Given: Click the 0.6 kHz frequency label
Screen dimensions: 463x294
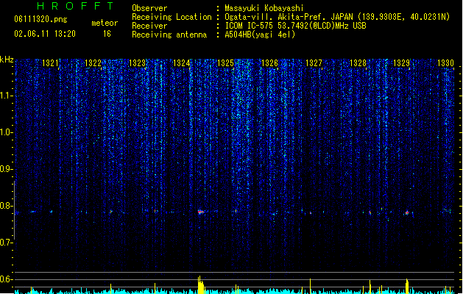Looking at the screenshot, I should (x=6, y=279).
